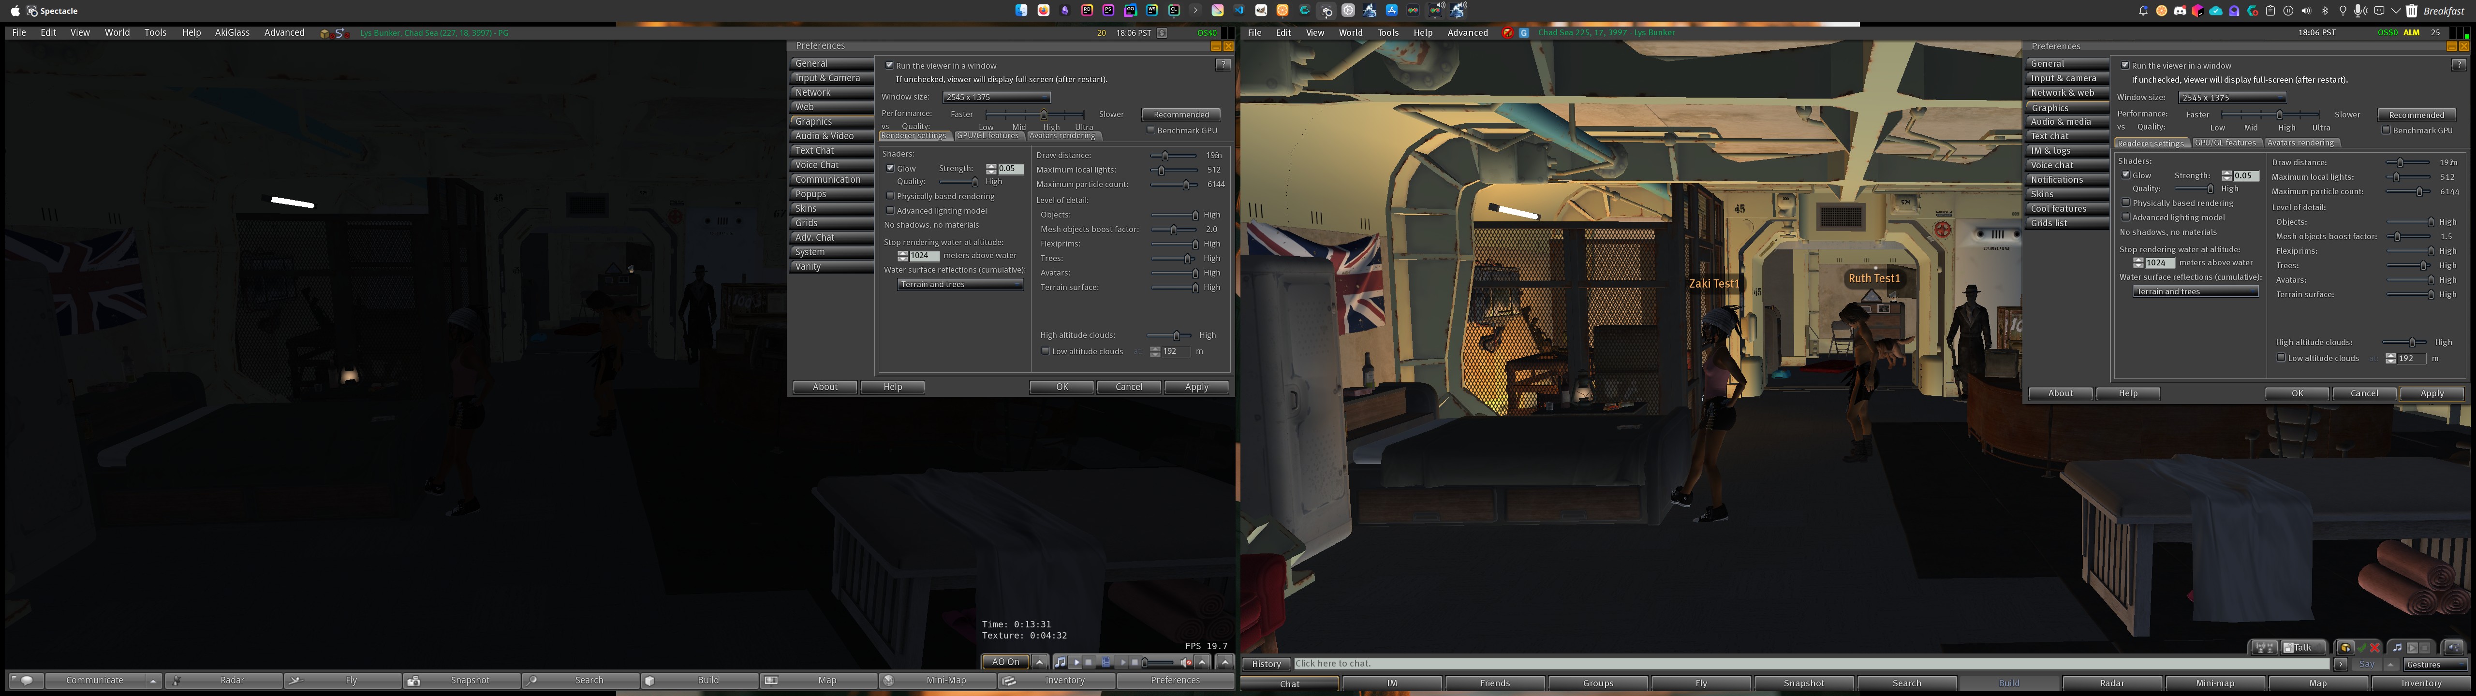Viewport: 2476px width, 696px height.
Task: Click the Snapshot camera icon in left toolbar
Action: coord(413,681)
